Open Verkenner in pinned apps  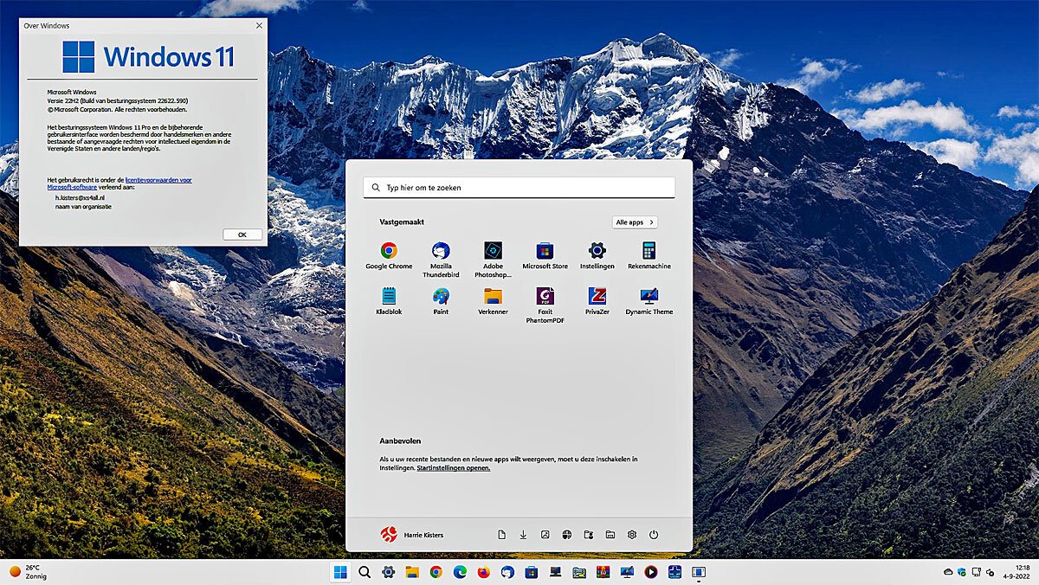[x=493, y=301]
